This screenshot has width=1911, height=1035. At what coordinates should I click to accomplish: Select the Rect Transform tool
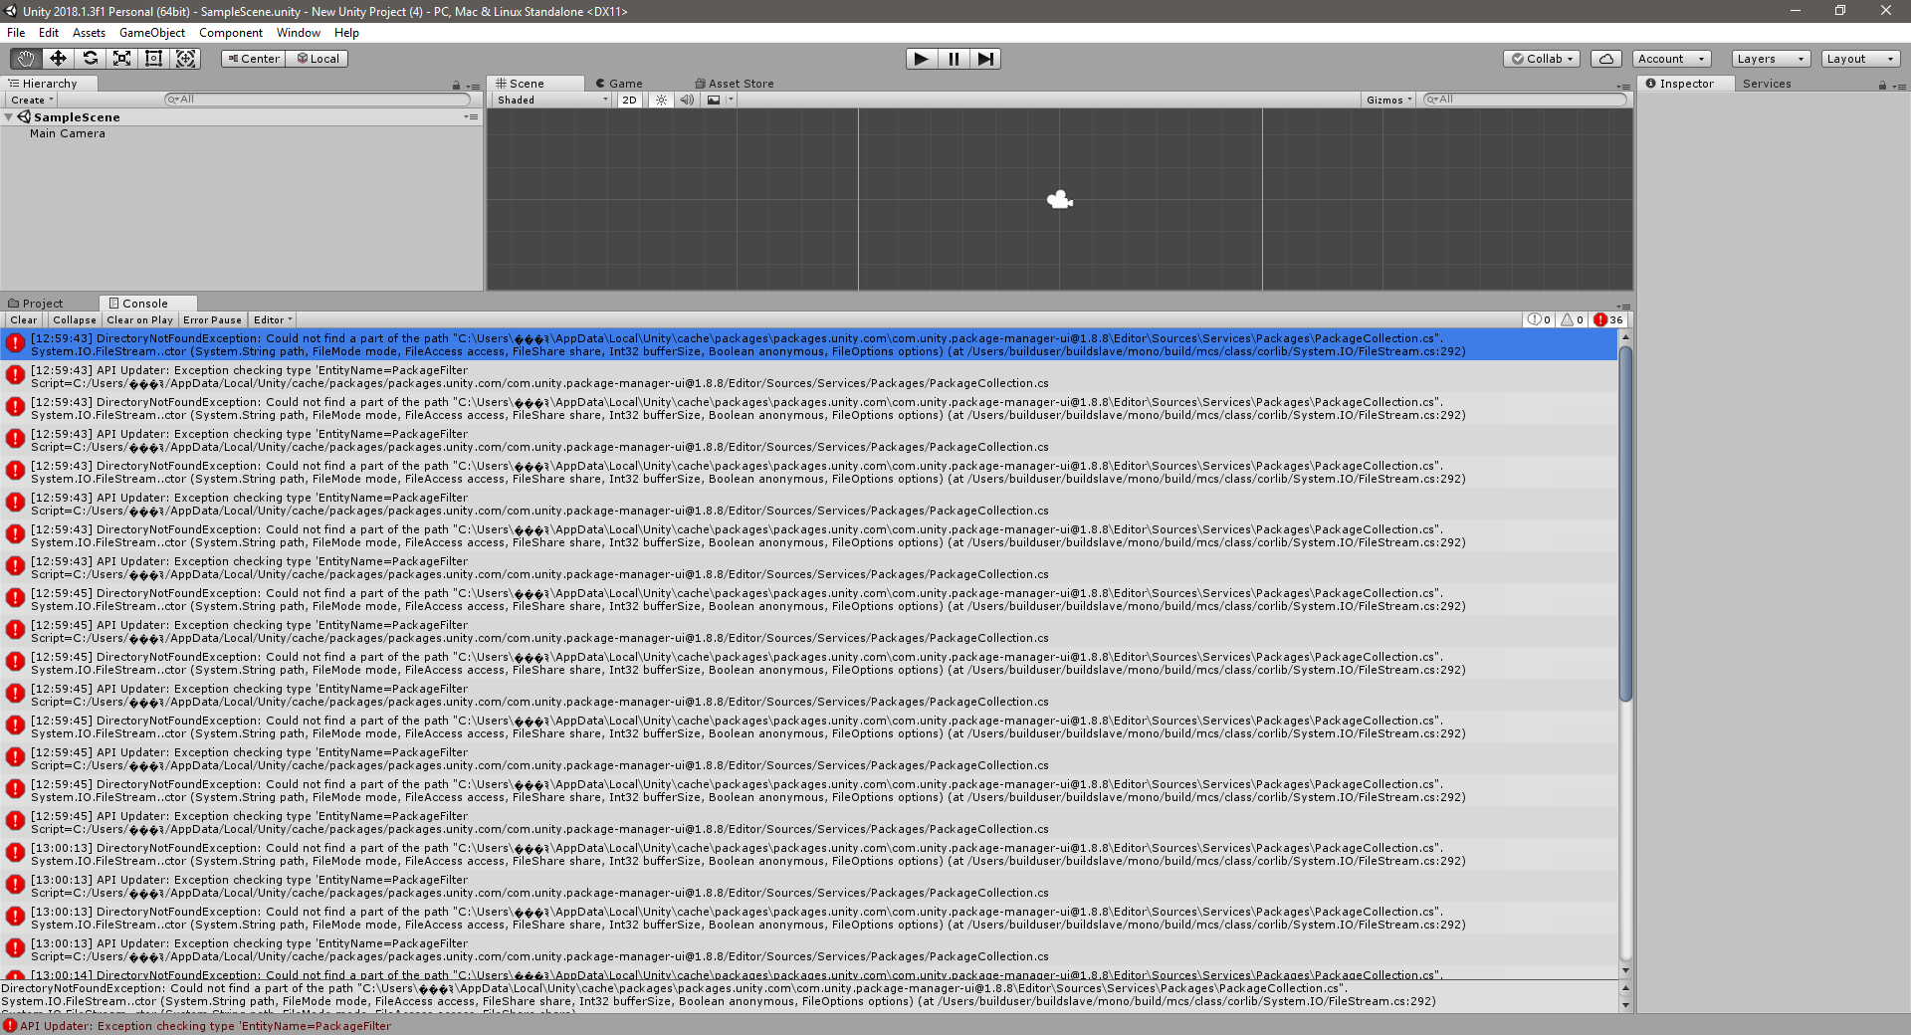(153, 59)
